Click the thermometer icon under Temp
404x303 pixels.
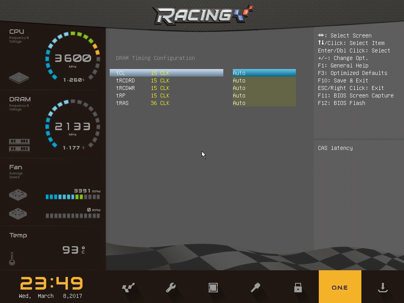[12, 258]
